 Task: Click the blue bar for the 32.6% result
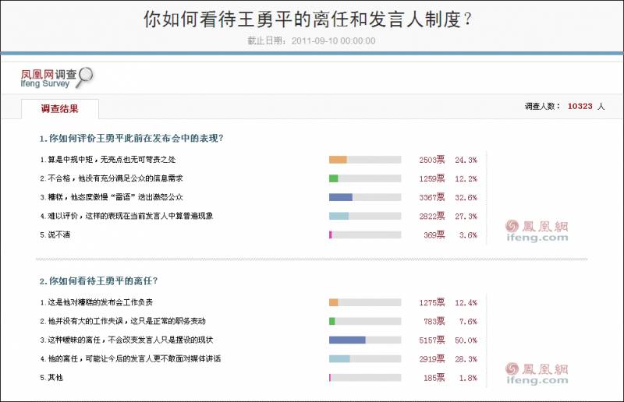pos(341,197)
